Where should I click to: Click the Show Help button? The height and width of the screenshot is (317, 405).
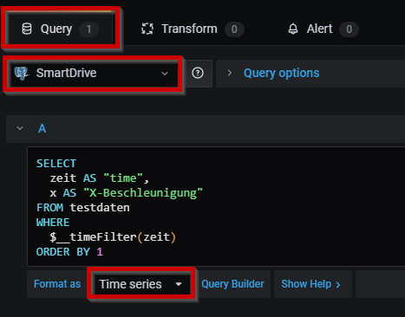point(313,284)
